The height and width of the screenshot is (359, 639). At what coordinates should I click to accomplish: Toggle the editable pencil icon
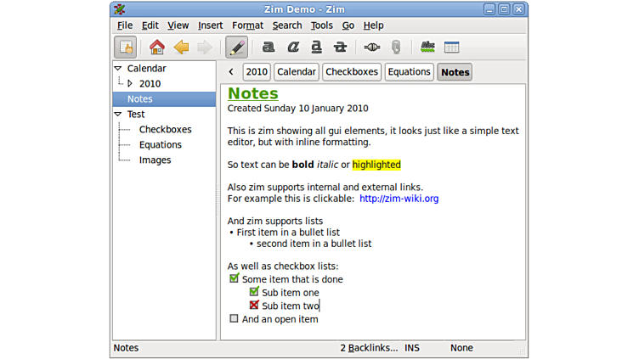(236, 48)
